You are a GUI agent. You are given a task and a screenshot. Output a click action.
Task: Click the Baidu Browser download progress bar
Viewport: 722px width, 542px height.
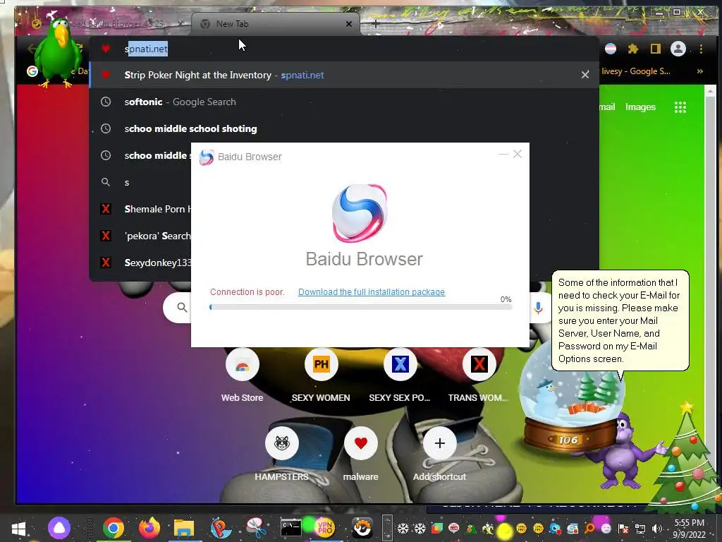click(x=360, y=307)
